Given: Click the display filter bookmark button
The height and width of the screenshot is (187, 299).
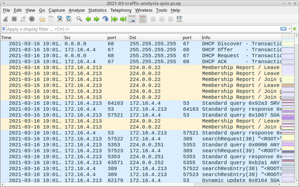Looking at the screenshot, I should pyautogui.click(x=4, y=29).
